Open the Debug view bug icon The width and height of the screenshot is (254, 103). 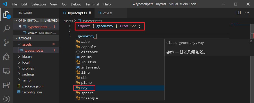7,57
